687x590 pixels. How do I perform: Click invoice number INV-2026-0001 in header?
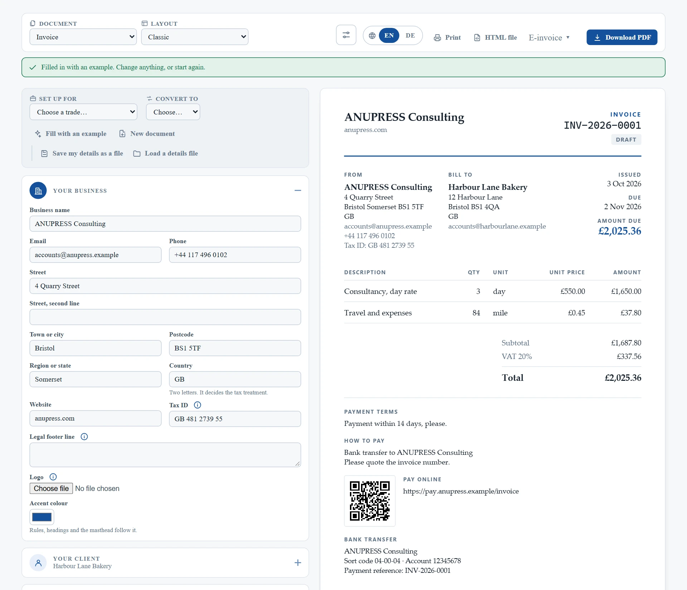click(x=603, y=126)
